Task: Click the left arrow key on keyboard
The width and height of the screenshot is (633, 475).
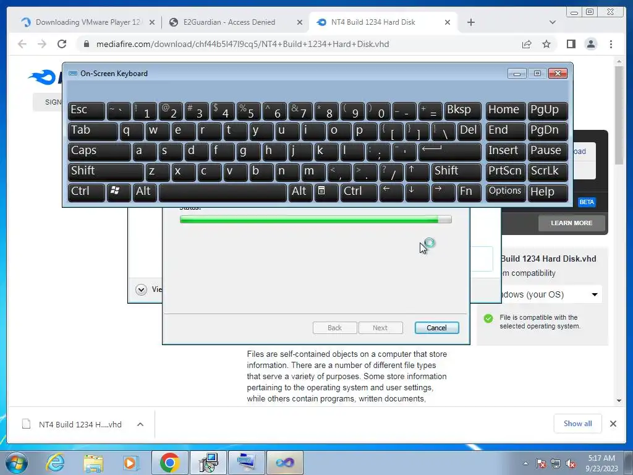Action: [x=391, y=192]
